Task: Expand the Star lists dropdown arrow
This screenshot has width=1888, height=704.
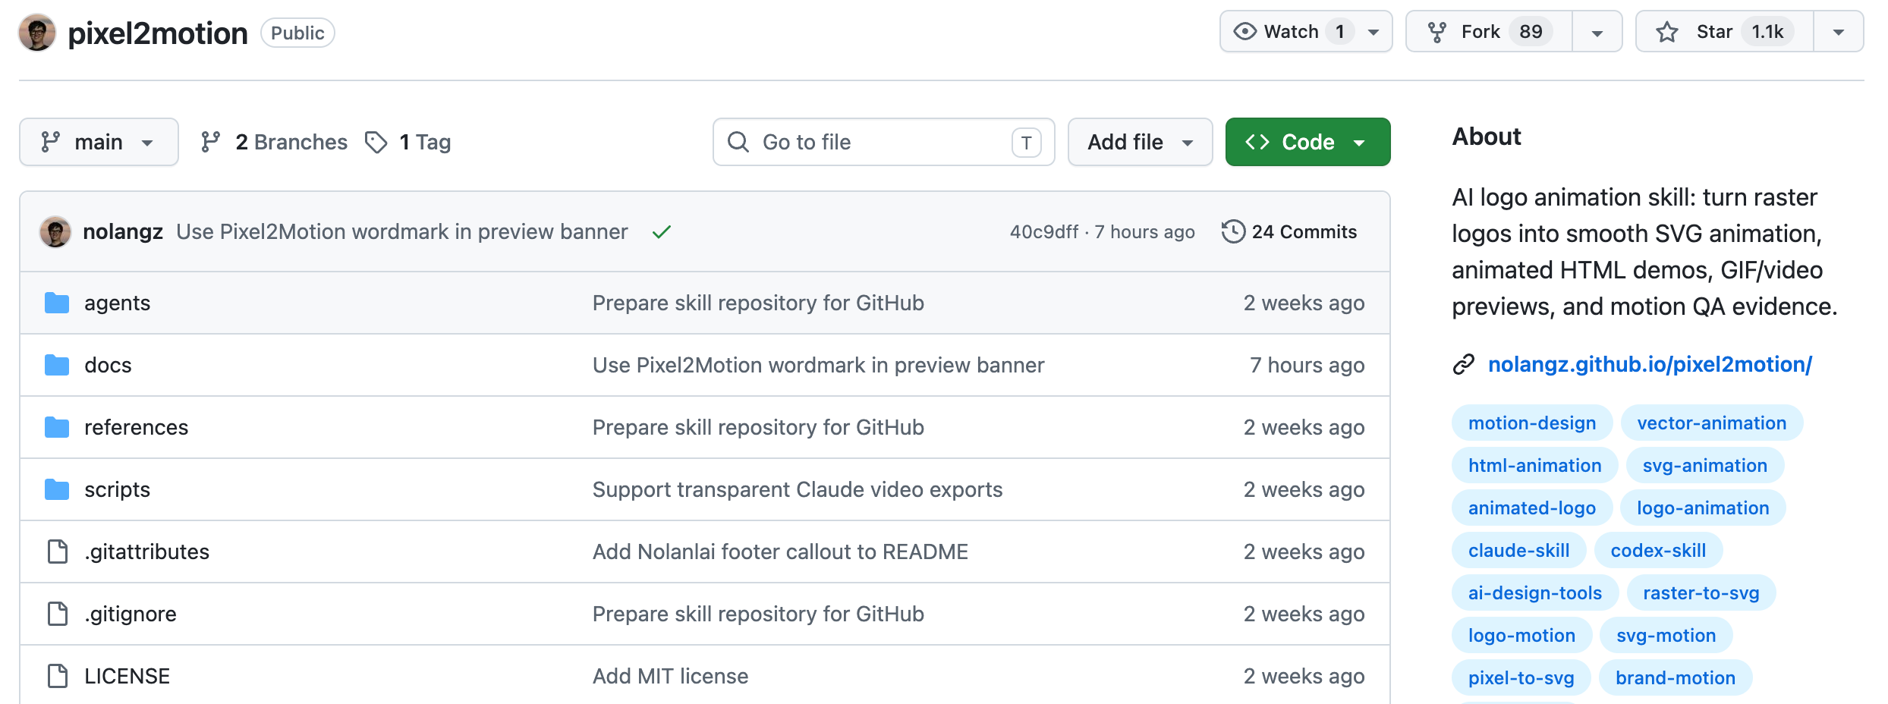Action: (1838, 32)
